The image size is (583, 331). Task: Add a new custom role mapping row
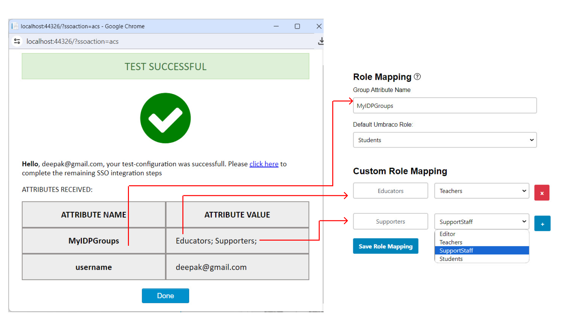[x=542, y=224]
